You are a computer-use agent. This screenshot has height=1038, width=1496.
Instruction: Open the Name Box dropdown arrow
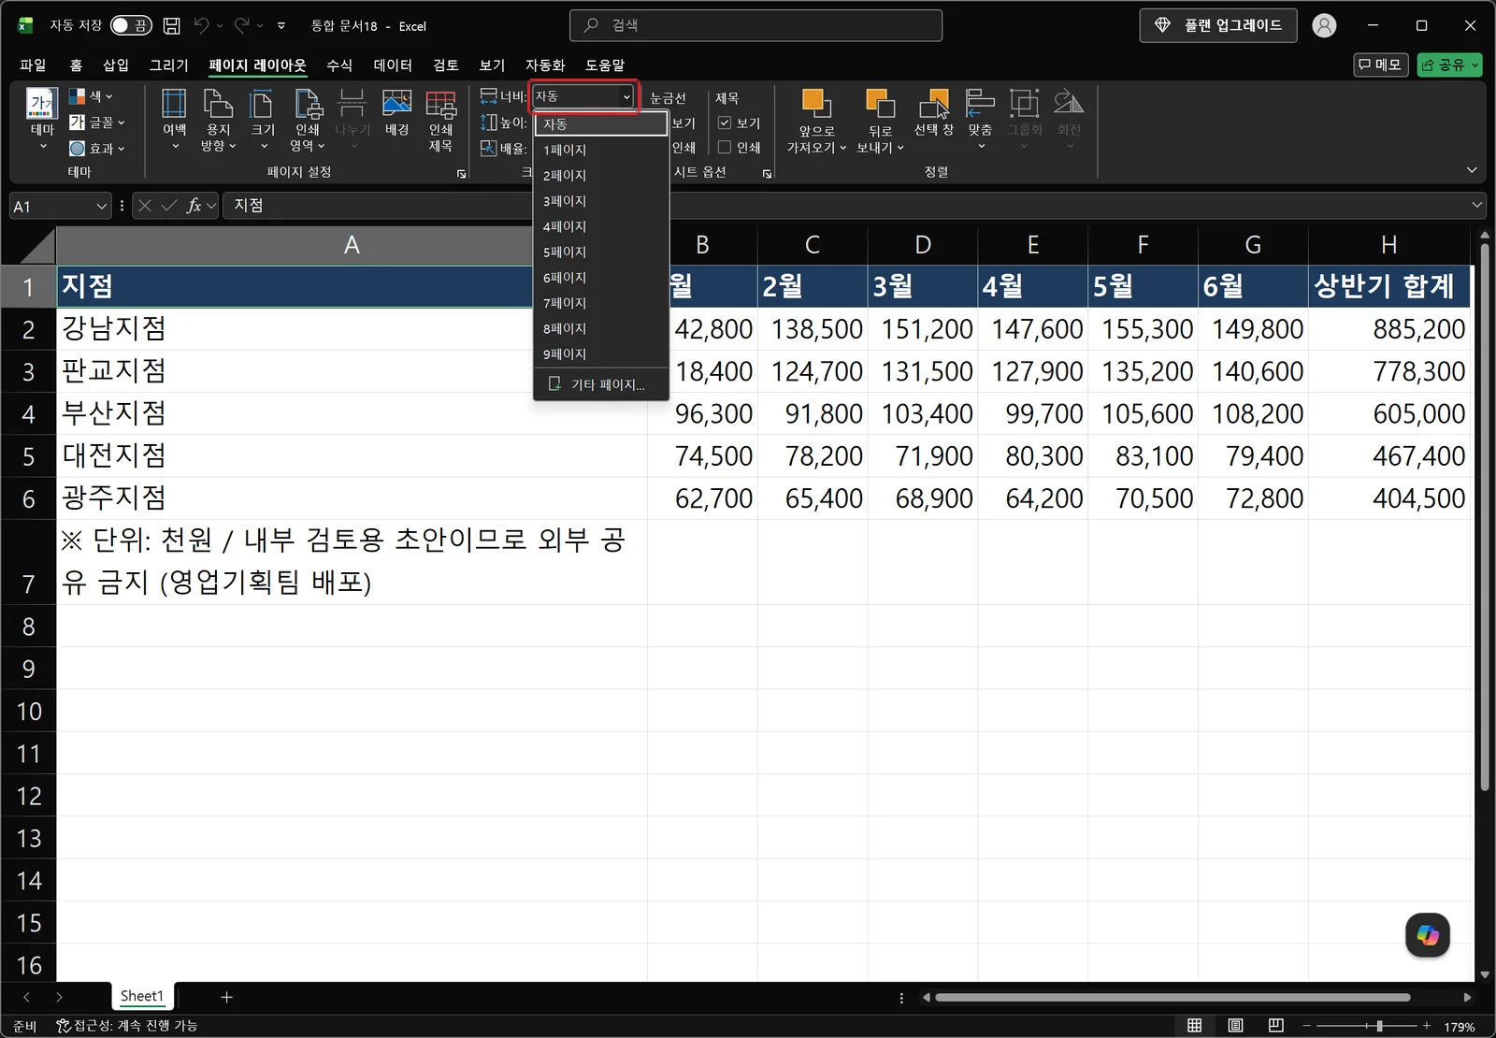click(x=102, y=206)
